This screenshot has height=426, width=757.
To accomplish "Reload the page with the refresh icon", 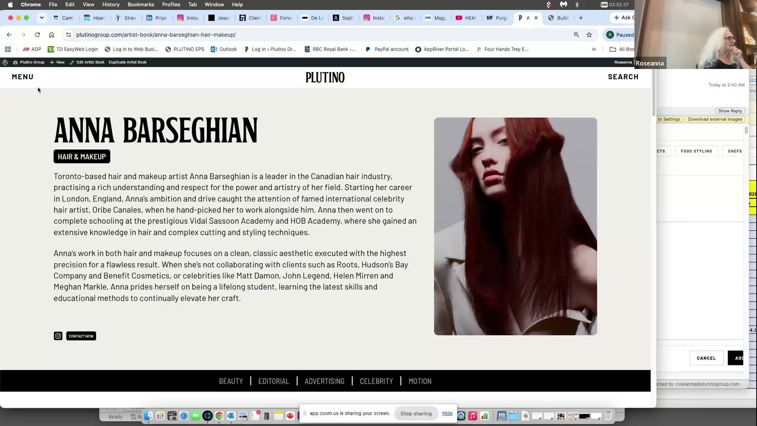I will (x=37, y=35).
